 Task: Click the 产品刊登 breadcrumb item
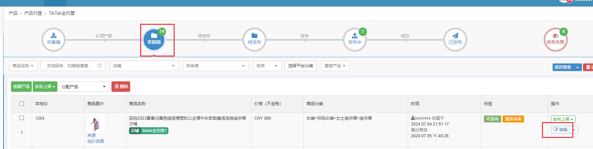(33, 13)
